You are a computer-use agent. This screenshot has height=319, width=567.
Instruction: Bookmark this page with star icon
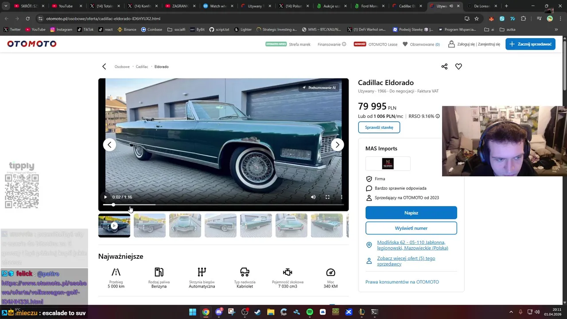pyautogui.click(x=477, y=19)
